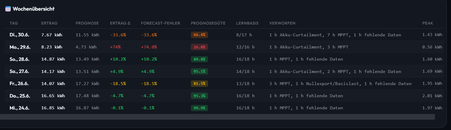Click the Verworfen text containing 7 h MPPT
The height and width of the screenshot is (130, 451).
(x=335, y=35)
